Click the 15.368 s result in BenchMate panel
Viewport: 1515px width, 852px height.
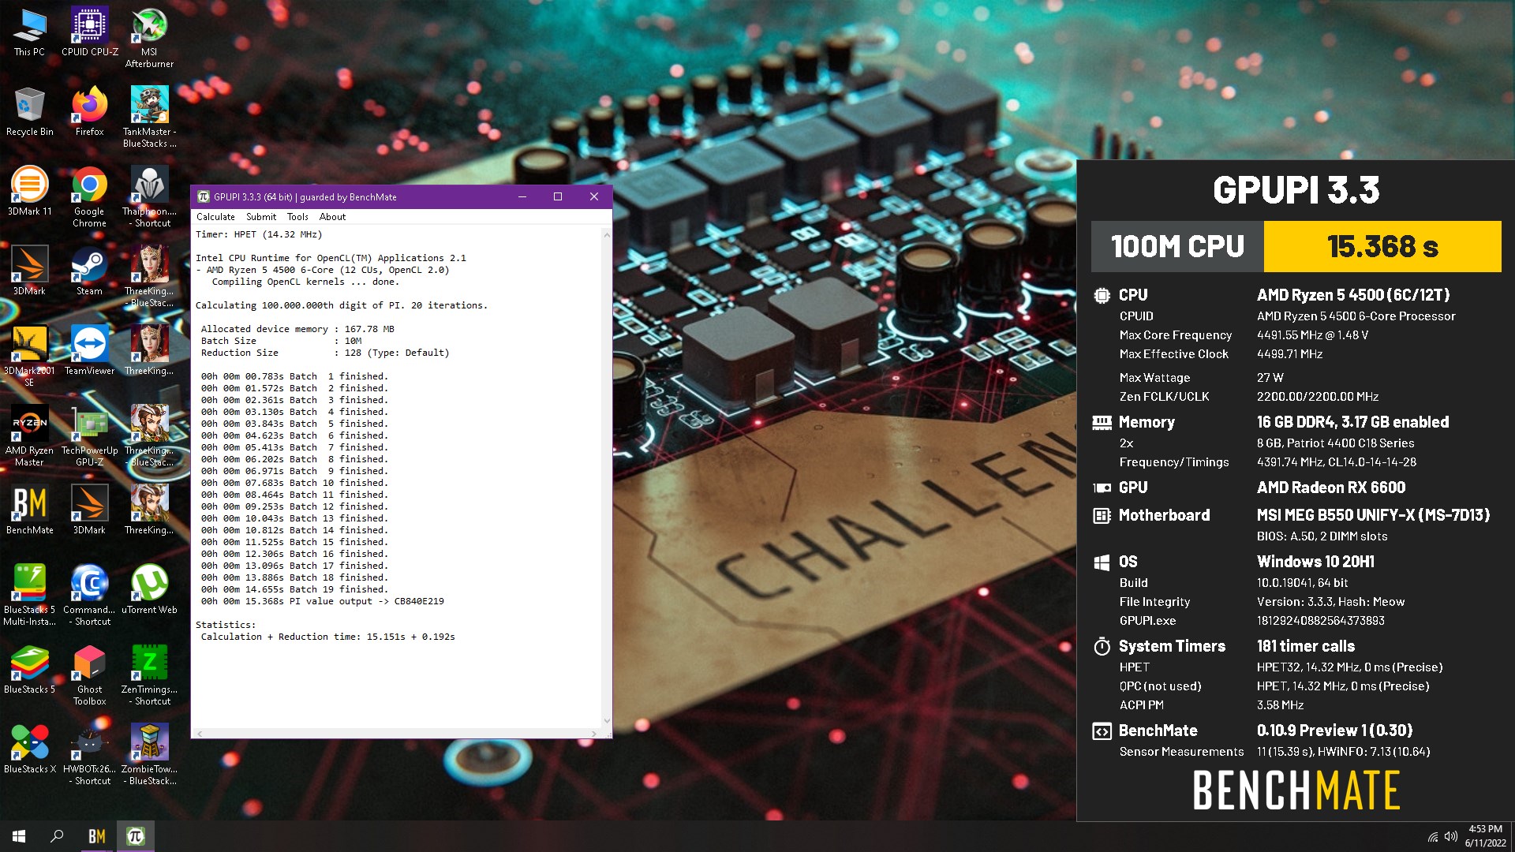click(1382, 246)
